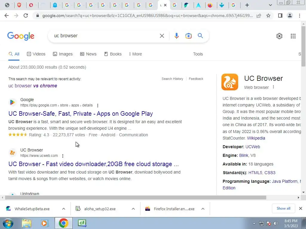
Task: Click the Google logo
Action: pos(21,36)
